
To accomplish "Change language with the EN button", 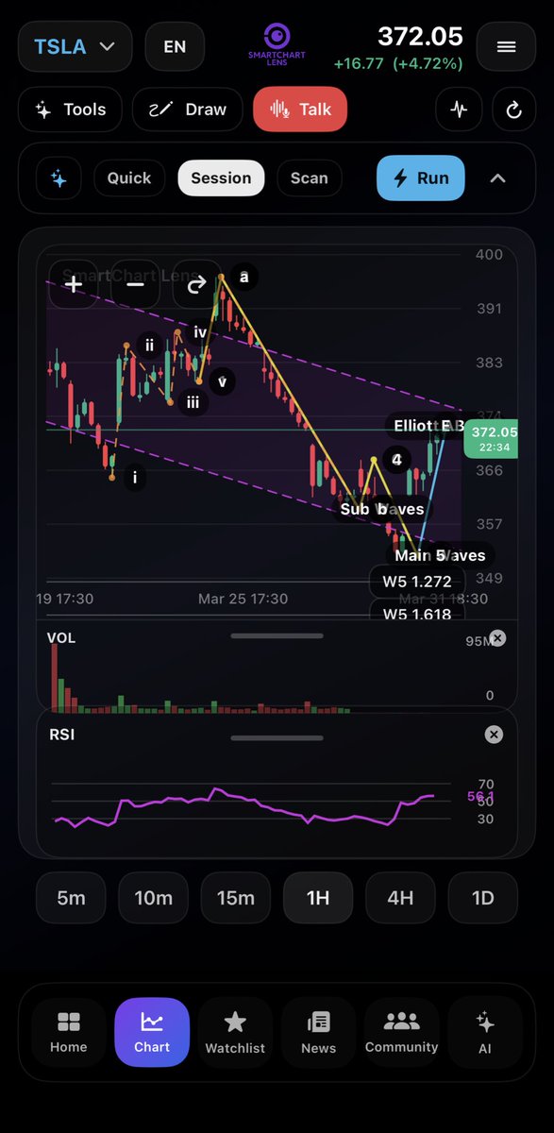I will point(175,46).
